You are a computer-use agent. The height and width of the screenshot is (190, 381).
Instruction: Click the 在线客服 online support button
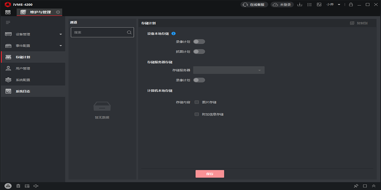click(x=254, y=5)
